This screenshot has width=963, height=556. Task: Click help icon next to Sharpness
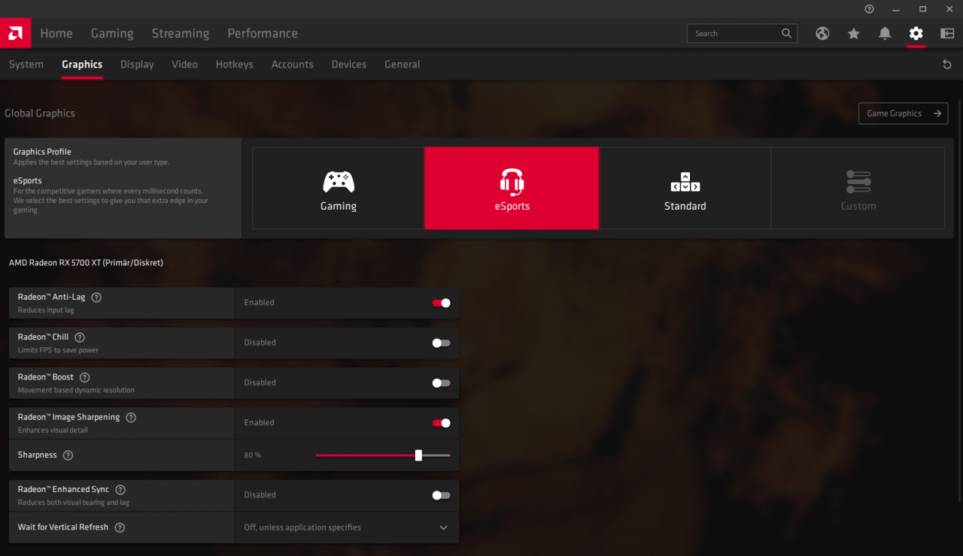(x=68, y=455)
